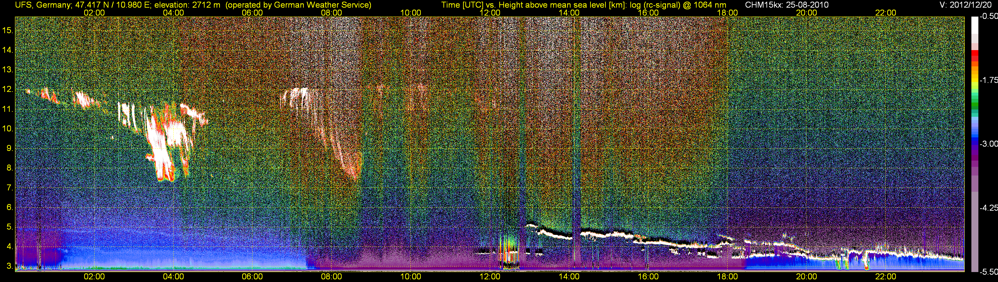Click the 06:00 label on the bottom time axis

252,277
